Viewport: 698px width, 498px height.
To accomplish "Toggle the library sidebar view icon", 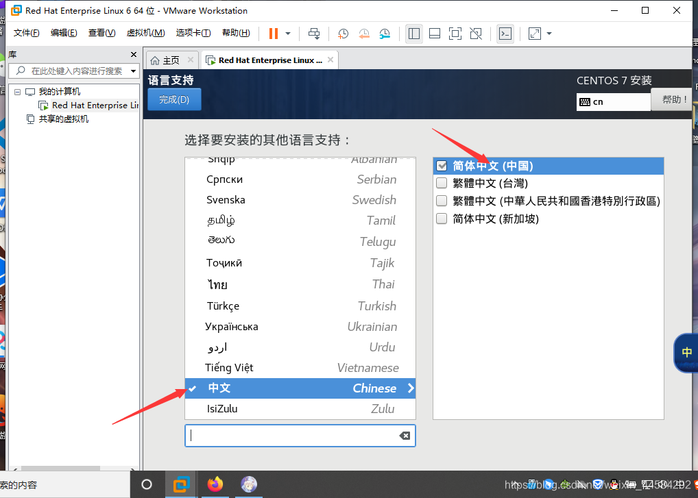I will pos(414,34).
